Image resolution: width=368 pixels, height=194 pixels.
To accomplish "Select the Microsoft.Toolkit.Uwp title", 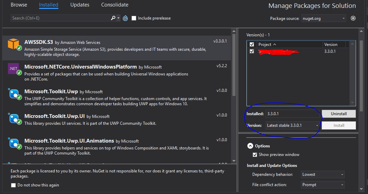I will 51,92.
